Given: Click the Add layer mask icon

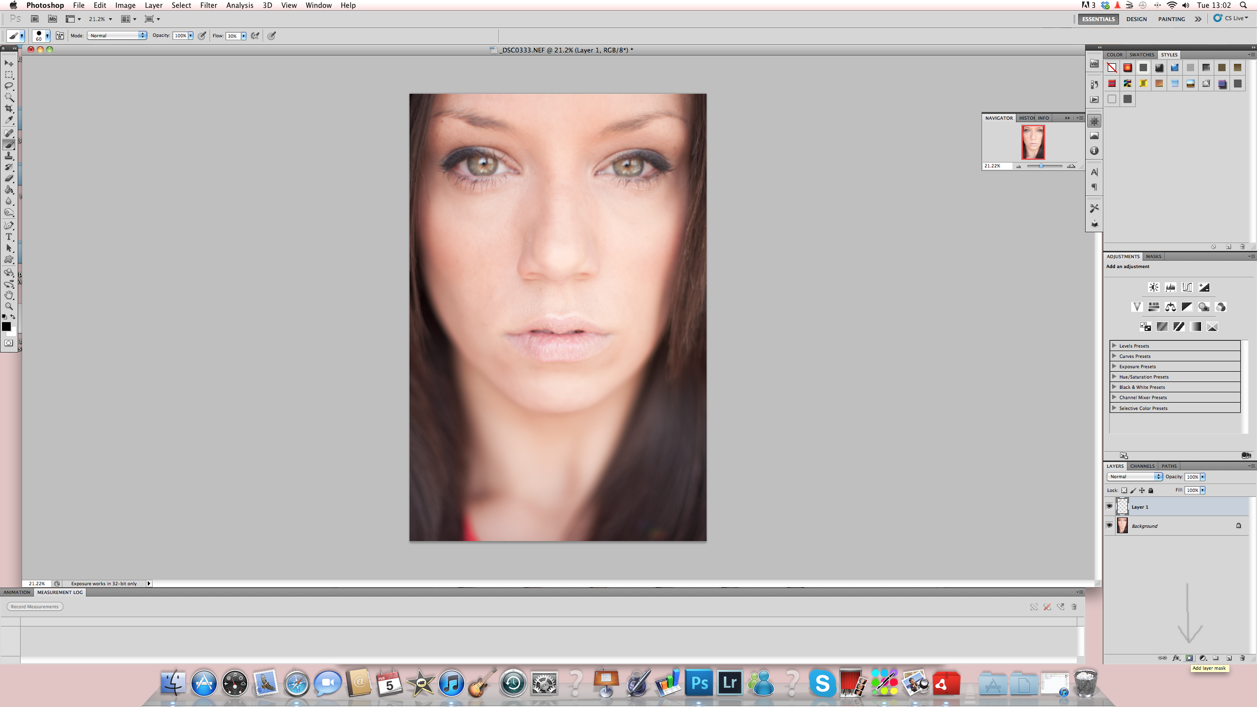Looking at the screenshot, I should pyautogui.click(x=1189, y=658).
